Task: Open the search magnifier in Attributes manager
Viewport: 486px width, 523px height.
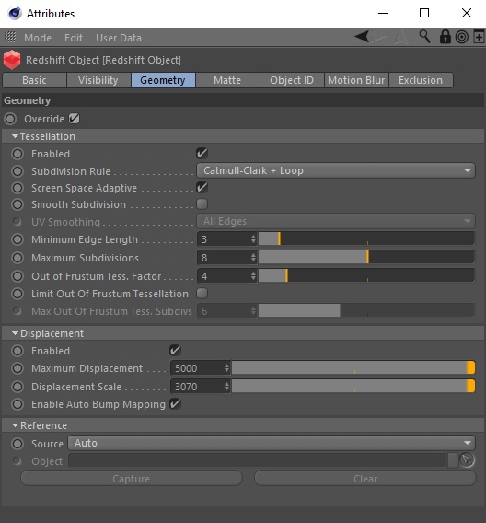Action: tap(424, 36)
